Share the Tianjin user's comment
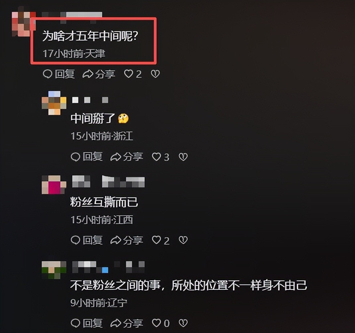The height and width of the screenshot is (333, 355). pyautogui.click(x=99, y=74)
